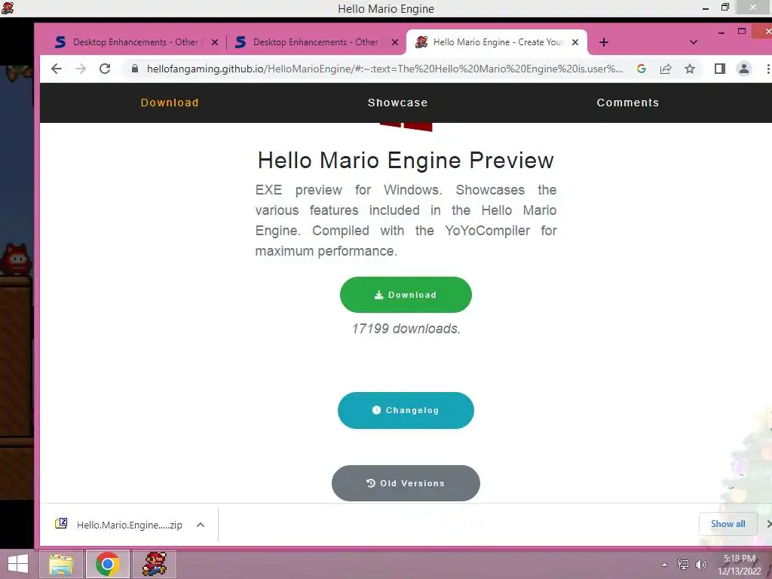Expand download item options chevron
Viewport: 772px width, 579px height.
[201, 525]
